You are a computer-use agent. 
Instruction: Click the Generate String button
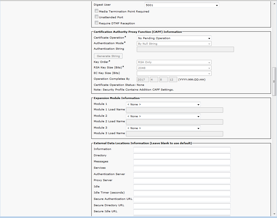tap(108, 56)
